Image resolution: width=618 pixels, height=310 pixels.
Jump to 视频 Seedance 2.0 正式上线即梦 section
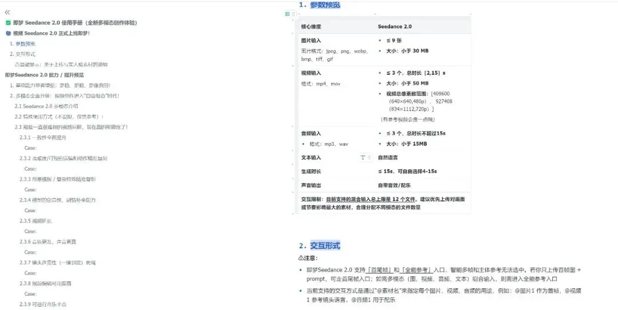pyautogui.click(x=51, y=34)
